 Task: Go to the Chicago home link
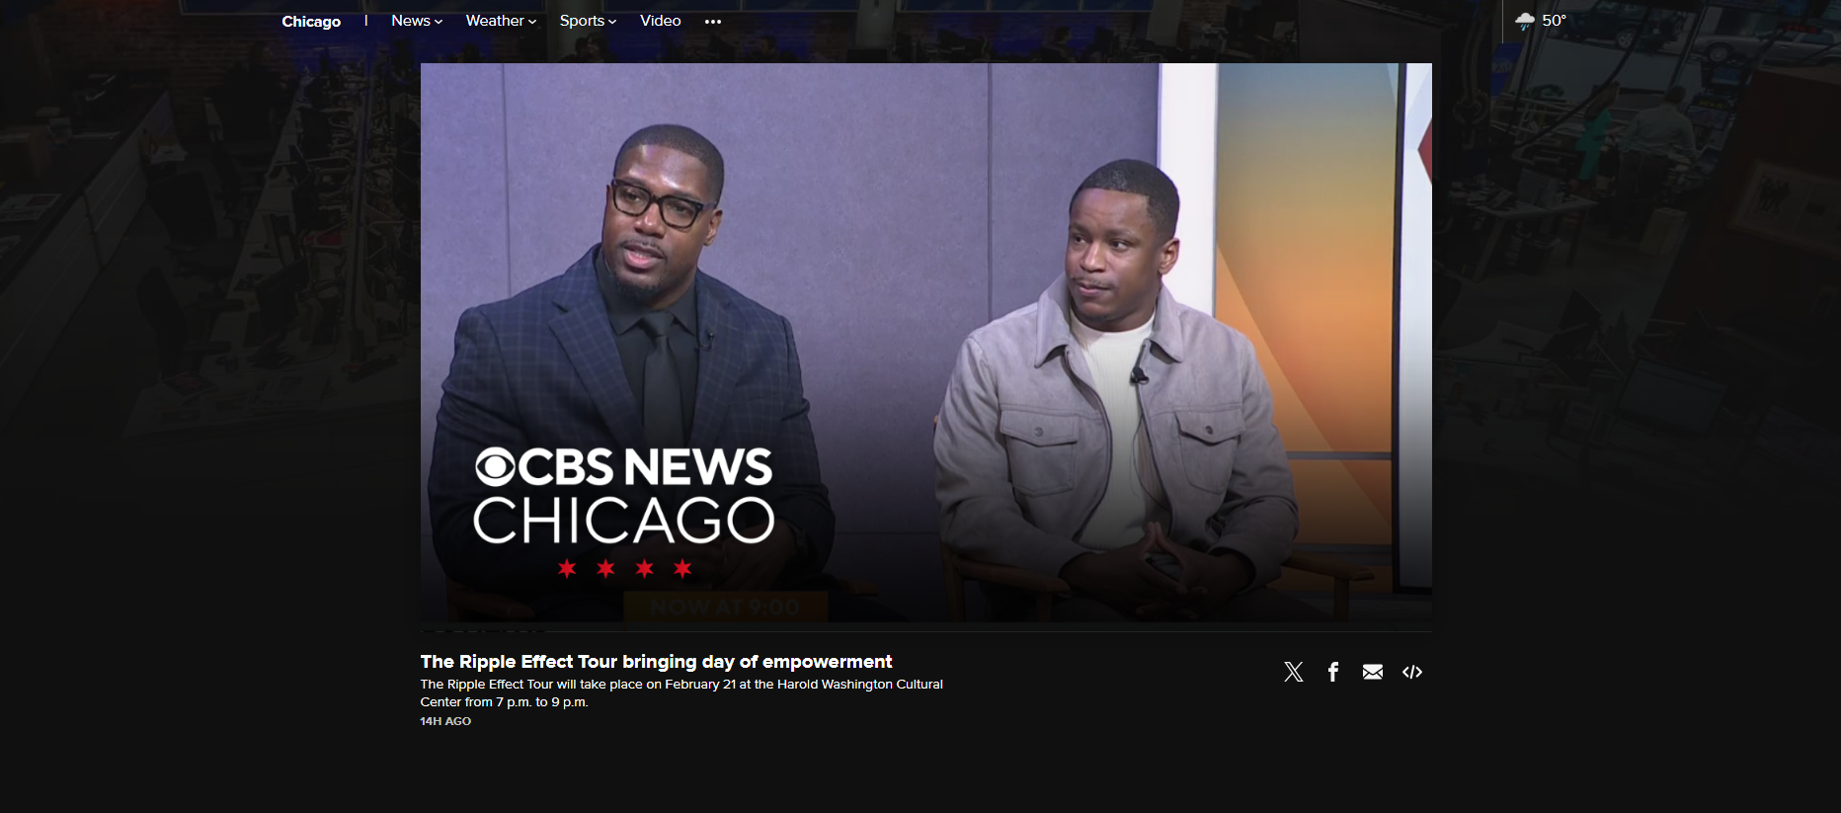311,22
